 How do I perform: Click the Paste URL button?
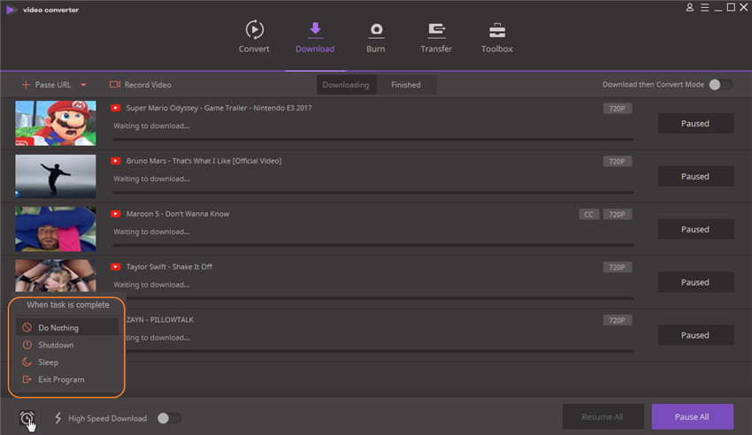47,85
